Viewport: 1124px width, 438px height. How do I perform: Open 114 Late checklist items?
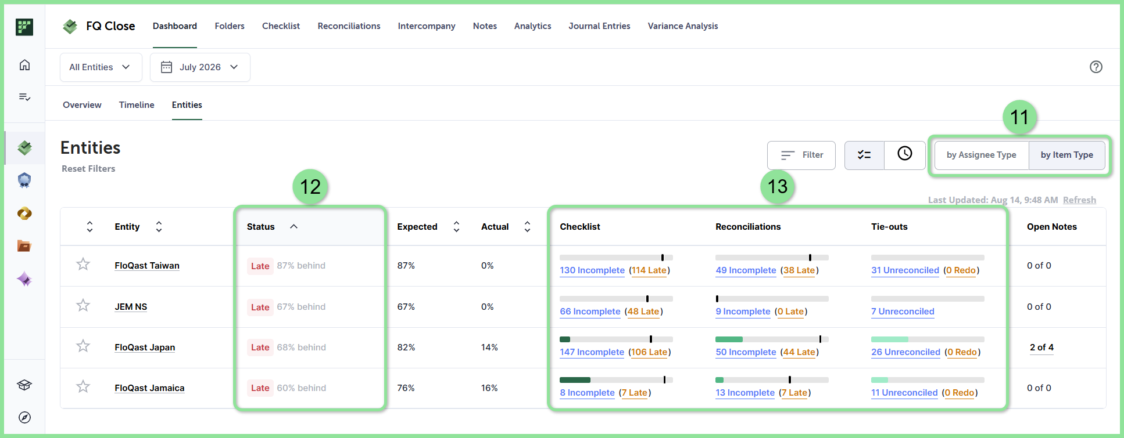pos(649,270)
